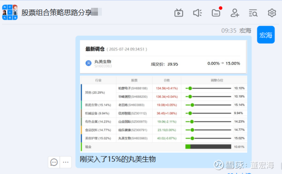Open the three-dots more options button
The height and width of the screenshot is (174, 282).
coord(66,162)
